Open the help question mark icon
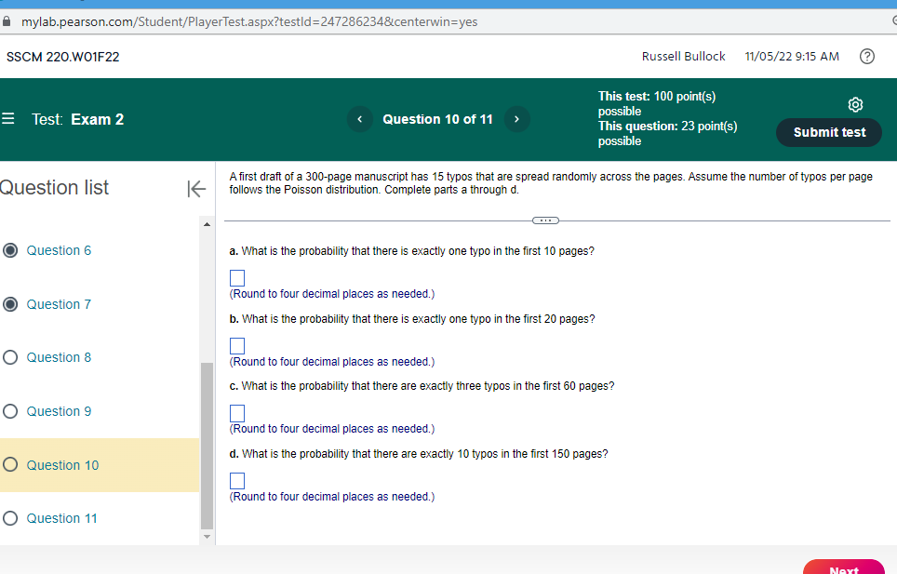897x574 pixels. pos(866,56)
